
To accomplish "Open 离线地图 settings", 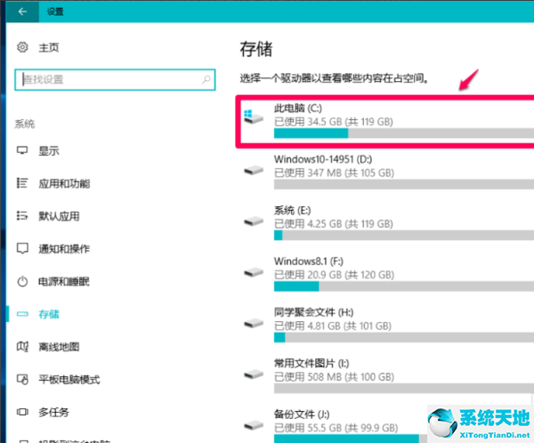I will 59,347.
